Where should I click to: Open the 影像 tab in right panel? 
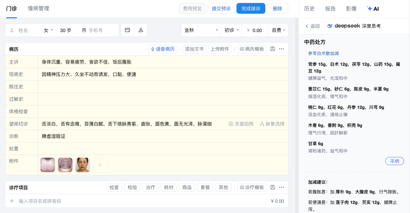coord(351,9)
